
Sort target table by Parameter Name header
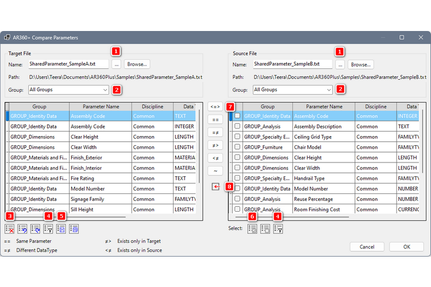[x=101, y=107]
